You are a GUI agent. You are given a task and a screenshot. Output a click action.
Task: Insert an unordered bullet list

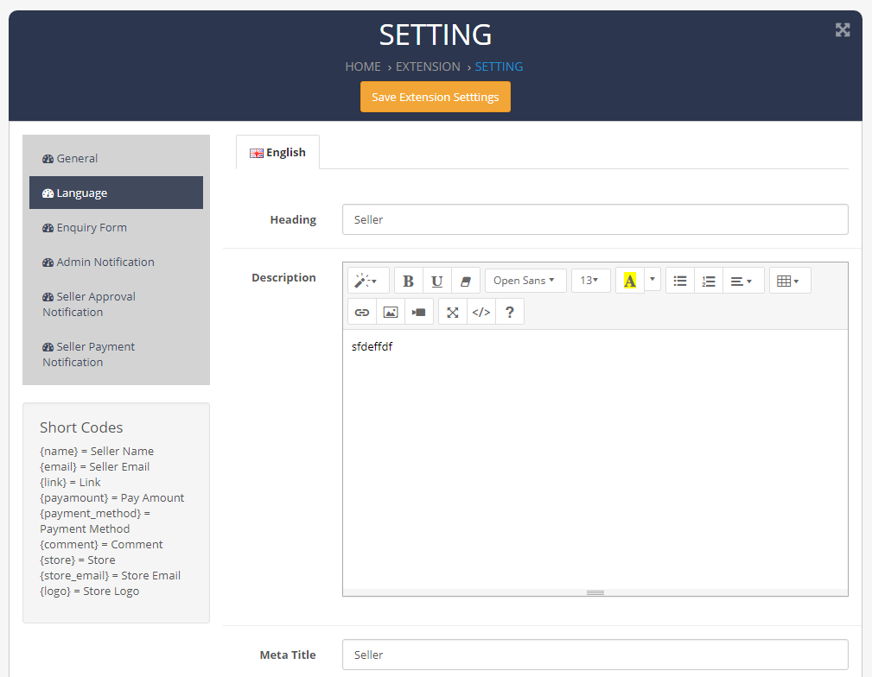click(x=679, y=281)
